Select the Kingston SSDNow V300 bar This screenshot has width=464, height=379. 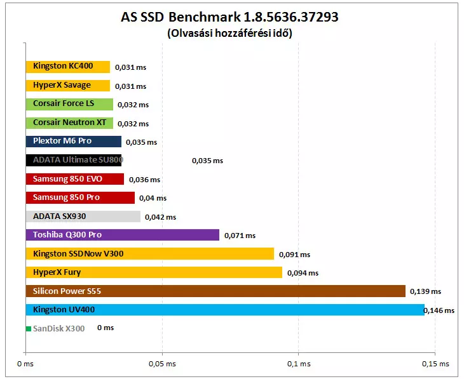[x=150, y=254]
